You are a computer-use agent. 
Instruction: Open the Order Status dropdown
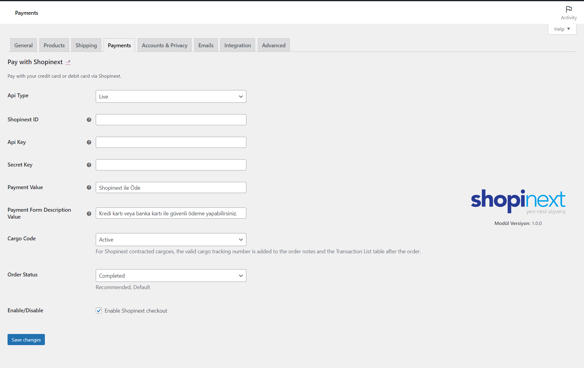(171, 276)
